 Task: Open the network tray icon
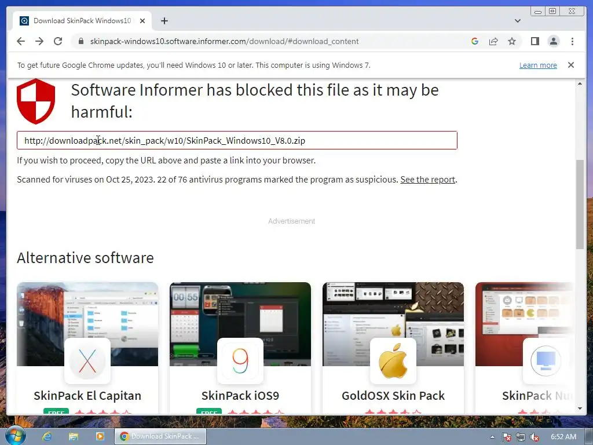521,437
